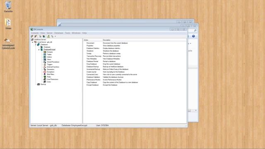This screenshot has width=265, height=149.
Task: Click the Register Server toolbar icon
Action: [x=32, y=36]
